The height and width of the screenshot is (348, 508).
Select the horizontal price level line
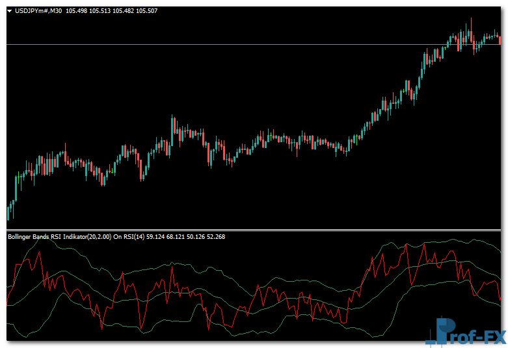click(x=195, y=44)
